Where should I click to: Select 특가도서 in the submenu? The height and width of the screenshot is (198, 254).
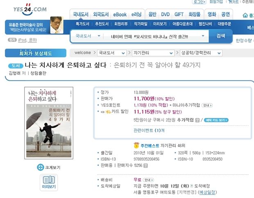click(82, 24)
